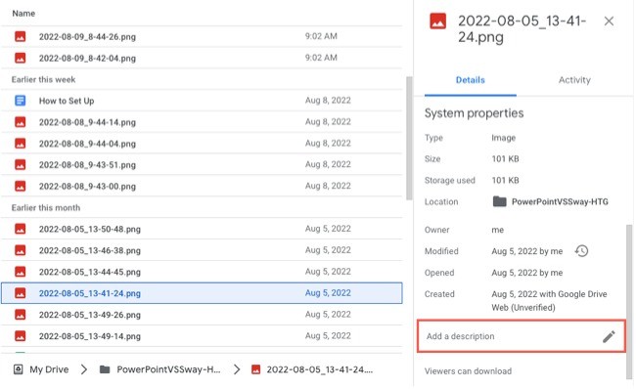
Task: Click image icon of 2022-08-08_9-44-04.png
Action: 21,144
